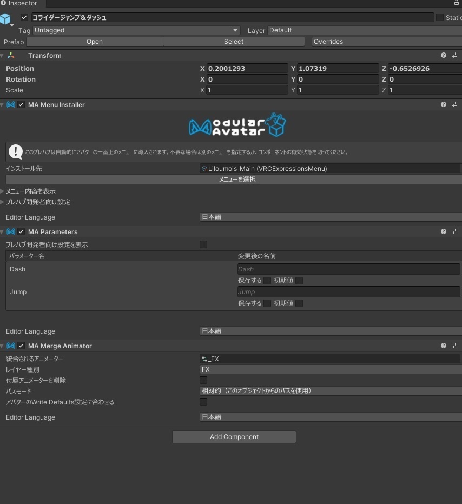462x504 pixels.
Task: Open Editor Language dropdown in Merge Animator
Action: [331, 417]
